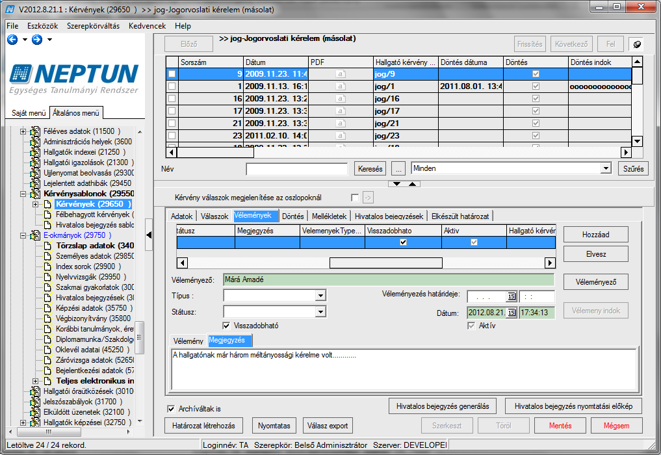Image resolution: width=661 pixels, height=455 pixels.
Task: Click Hivatalos bejegyzés generálás button
Action: [x=443, y=406]
